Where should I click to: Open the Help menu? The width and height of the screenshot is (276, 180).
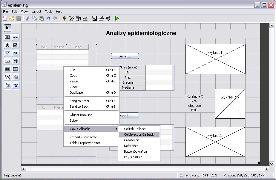coord(59,12)
